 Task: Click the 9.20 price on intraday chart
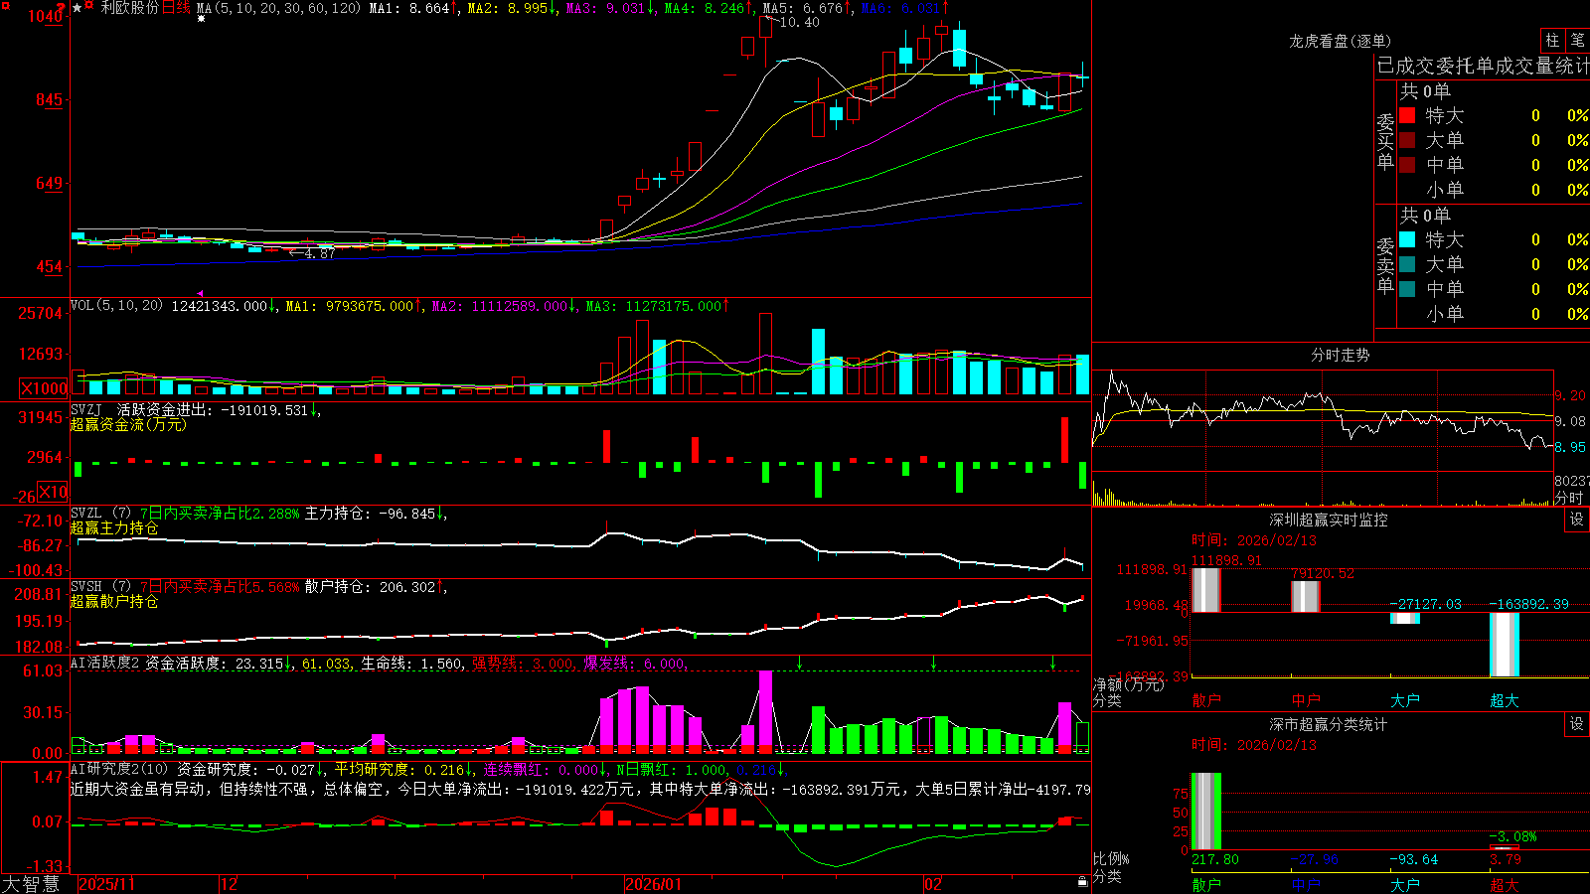click(x=1570, y=395)
